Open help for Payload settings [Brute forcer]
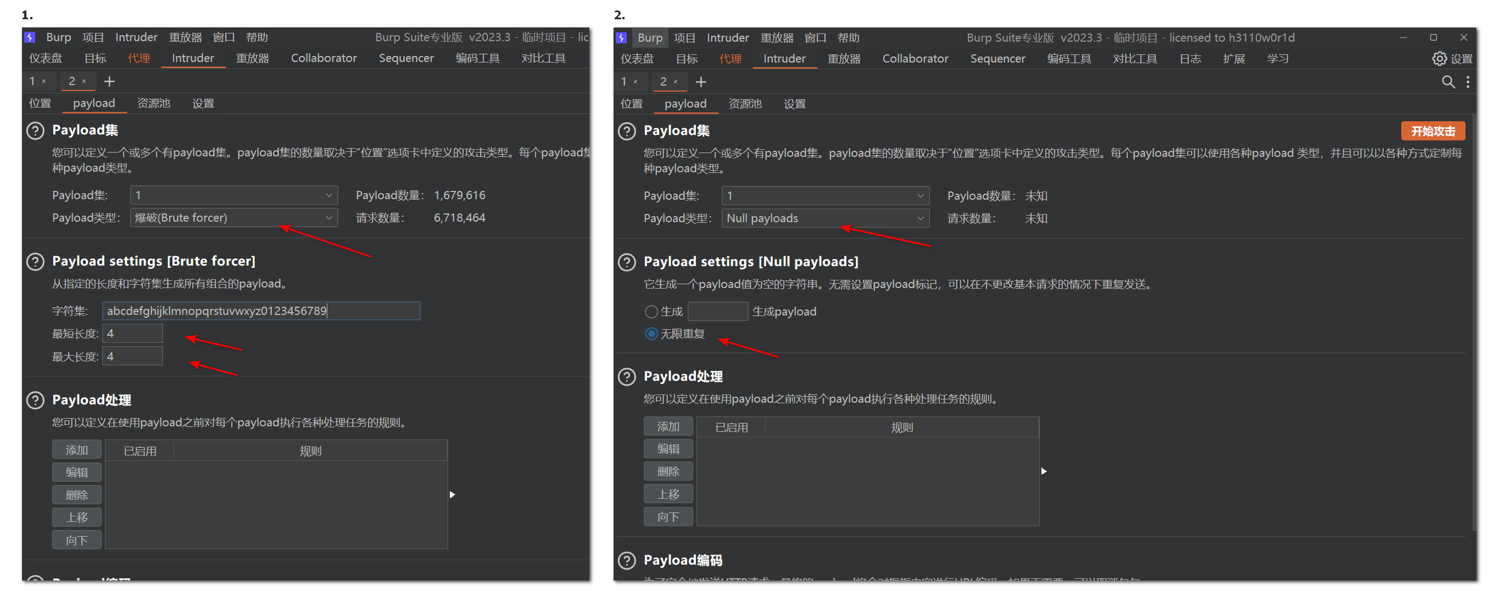 pos(35,262)
